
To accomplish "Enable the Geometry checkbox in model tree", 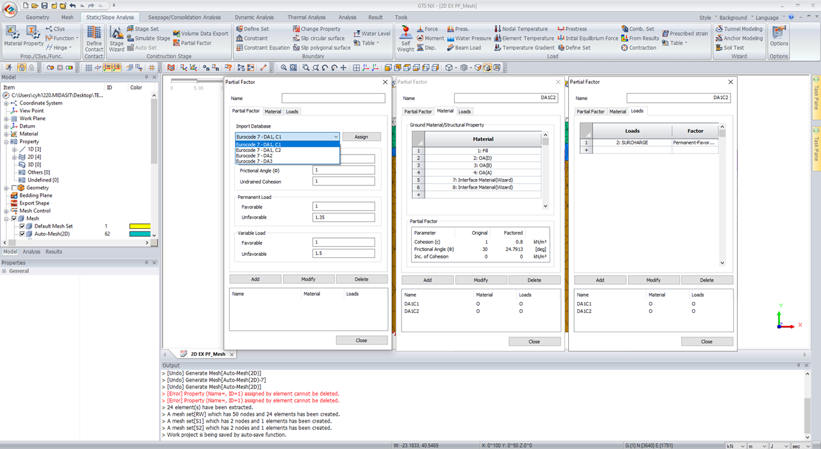I will (14, 187).
